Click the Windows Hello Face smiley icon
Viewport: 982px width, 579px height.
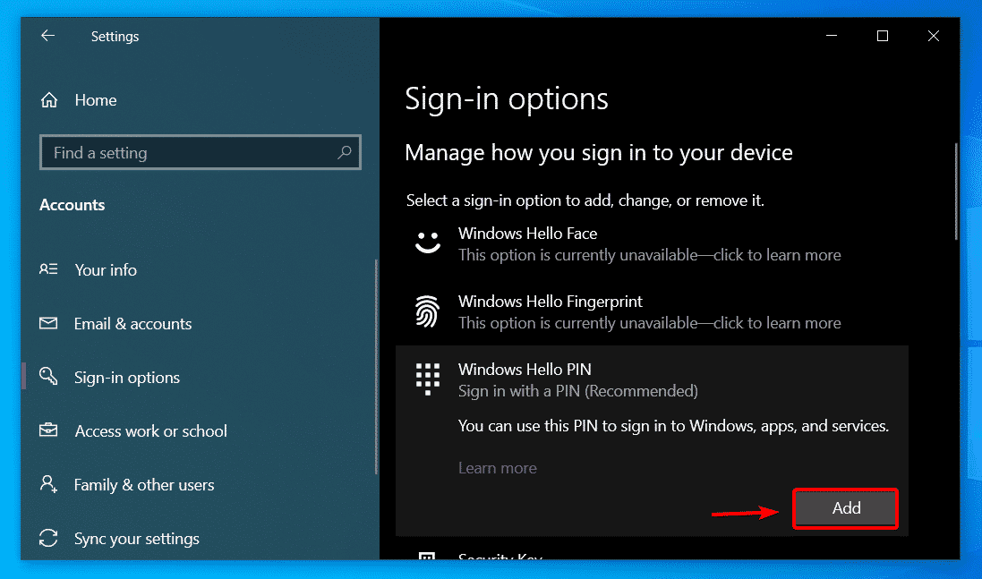428,243
